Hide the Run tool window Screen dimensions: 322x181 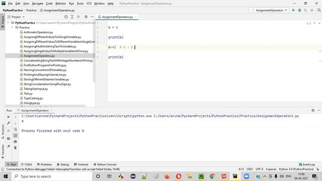tap(319, 111)
